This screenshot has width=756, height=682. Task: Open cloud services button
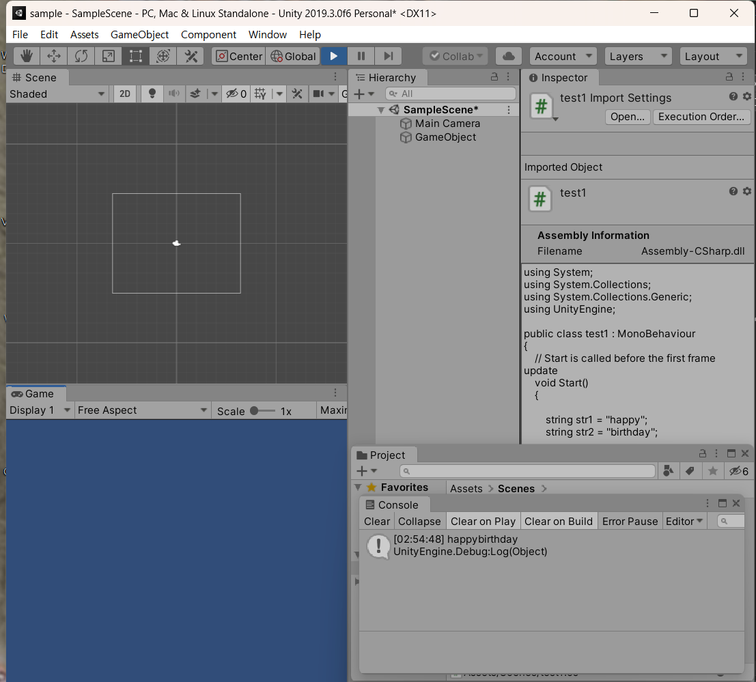coord(509,57)
